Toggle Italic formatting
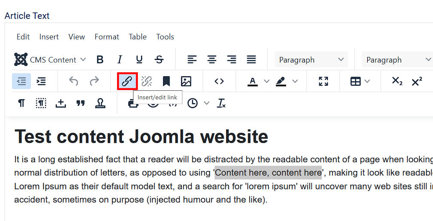The width and height of the screenshot is (433, 221). (120, 60)
